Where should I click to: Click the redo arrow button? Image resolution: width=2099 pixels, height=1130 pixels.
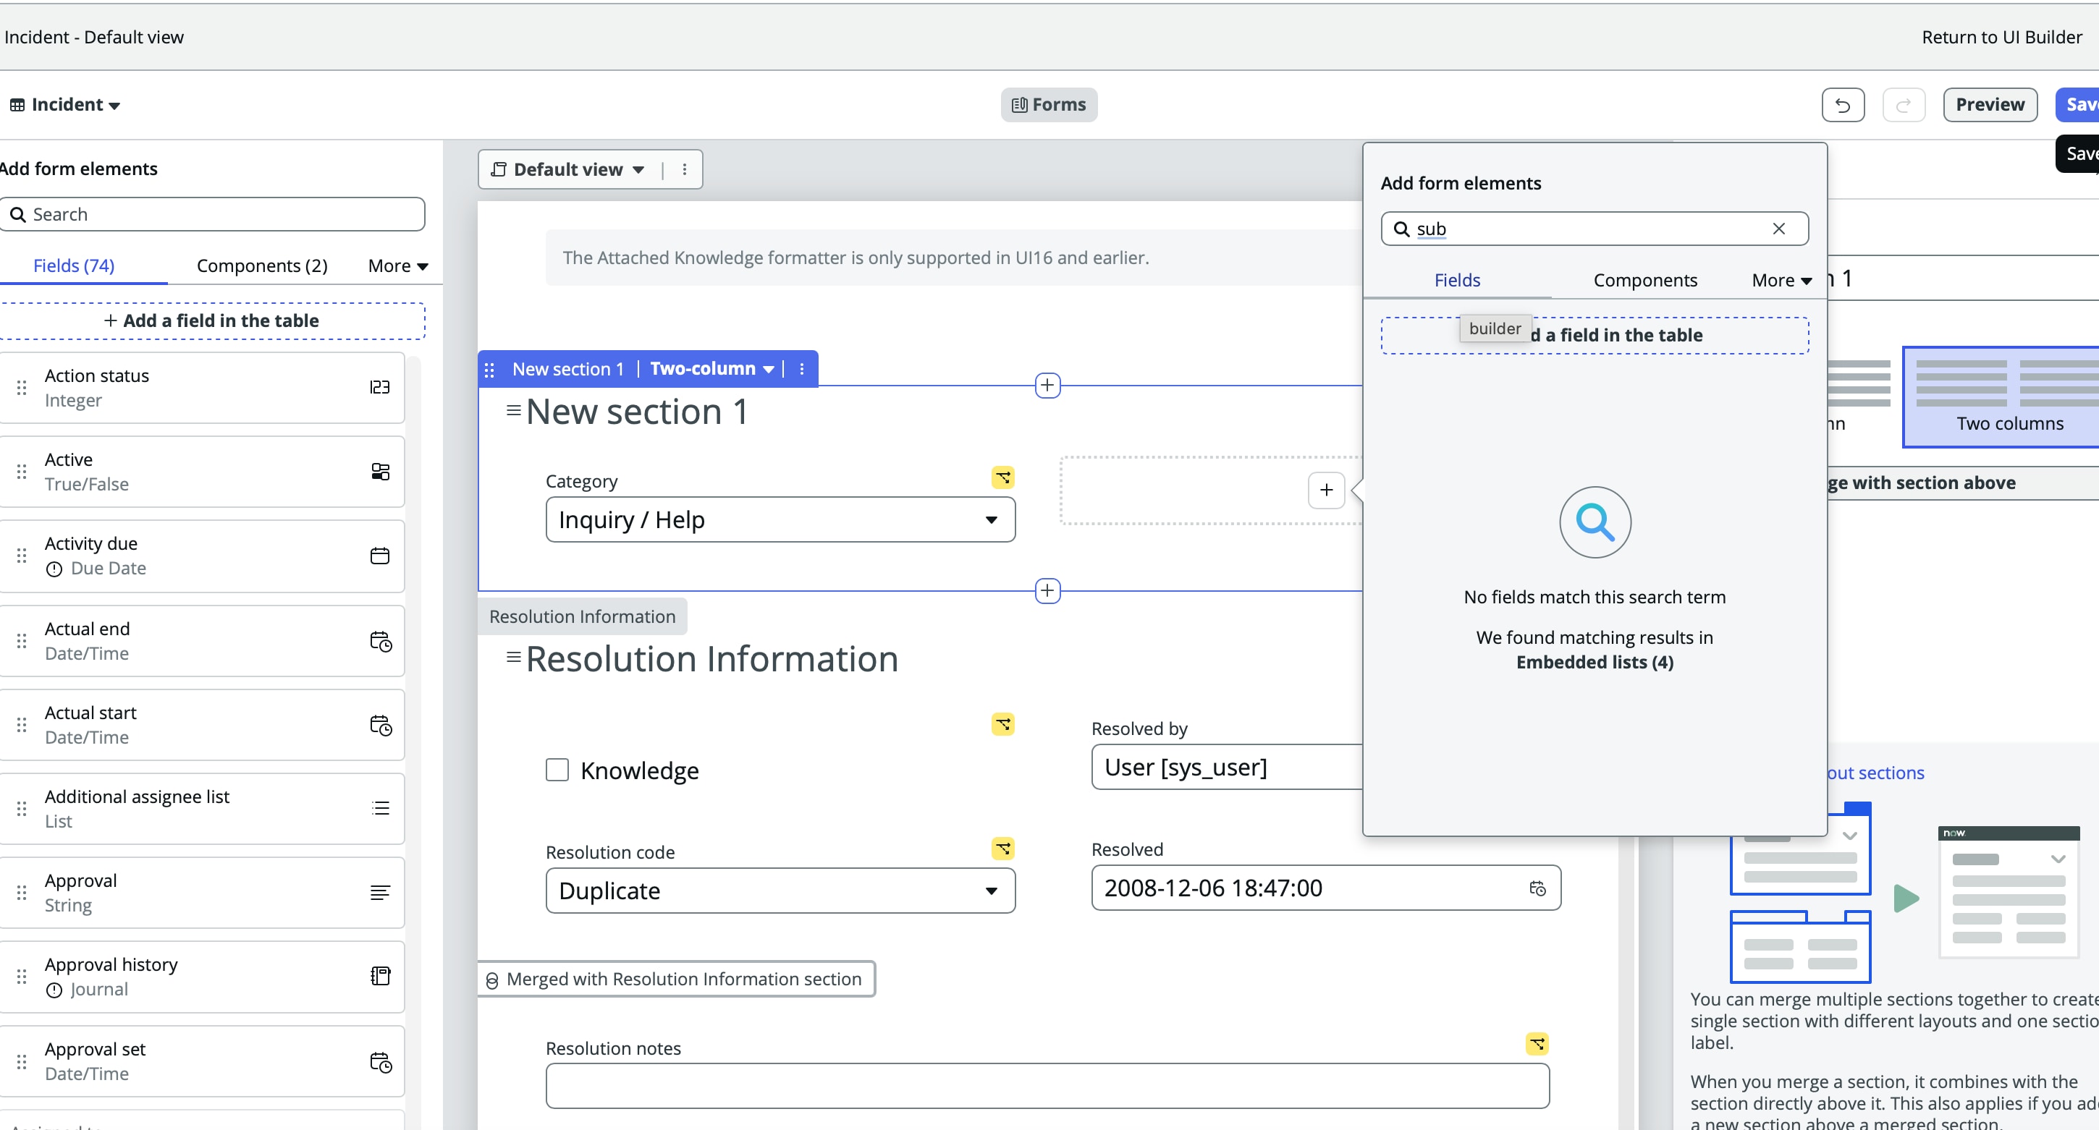coord(1904,105)
